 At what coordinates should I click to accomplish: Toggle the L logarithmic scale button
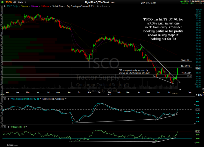pos(199,95)
